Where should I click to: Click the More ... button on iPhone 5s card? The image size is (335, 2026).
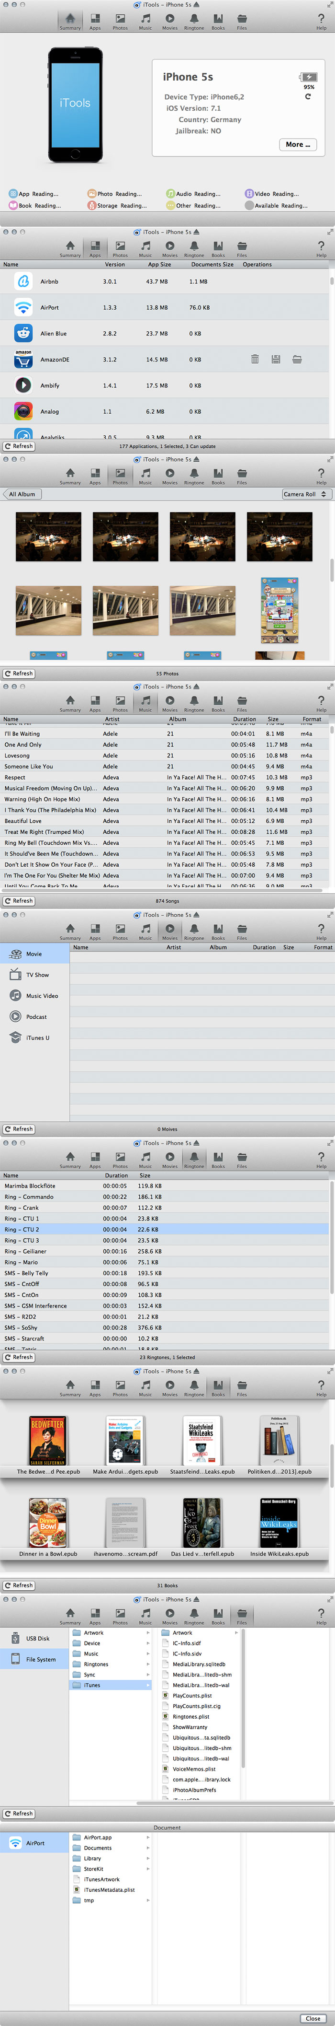(x=298, y=145)
